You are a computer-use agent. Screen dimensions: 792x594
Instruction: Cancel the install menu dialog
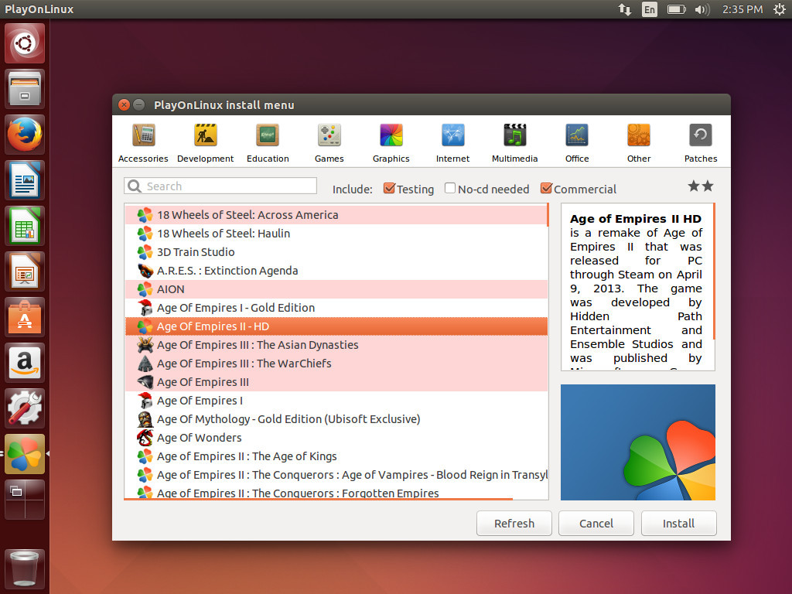pos(596,524)
